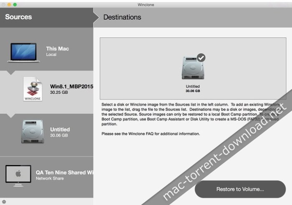Zoom the window using green button
Viewport: 292px width, 205px height.
15,4
